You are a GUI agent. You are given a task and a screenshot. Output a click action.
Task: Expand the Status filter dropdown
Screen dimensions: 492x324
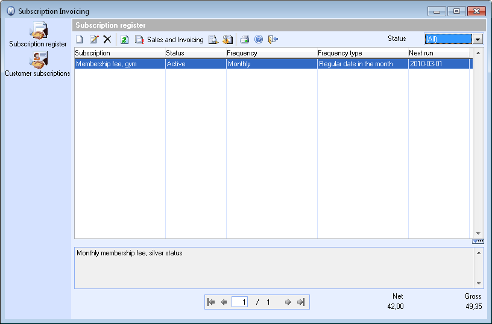click(x=478, y=39)
